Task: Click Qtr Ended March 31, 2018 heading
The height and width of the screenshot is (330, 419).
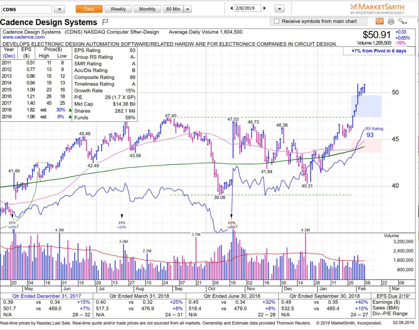Action: [x=139, y=296]
